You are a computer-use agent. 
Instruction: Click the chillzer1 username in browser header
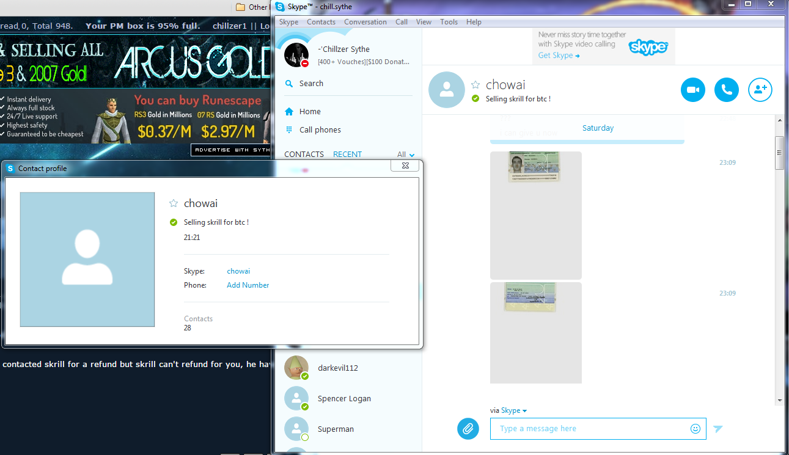tap(230, 26)
